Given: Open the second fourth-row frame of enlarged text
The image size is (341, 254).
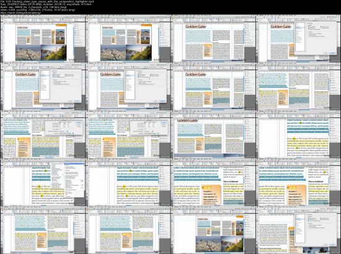Looking at the screenshot, I should (x=128, y=183).
